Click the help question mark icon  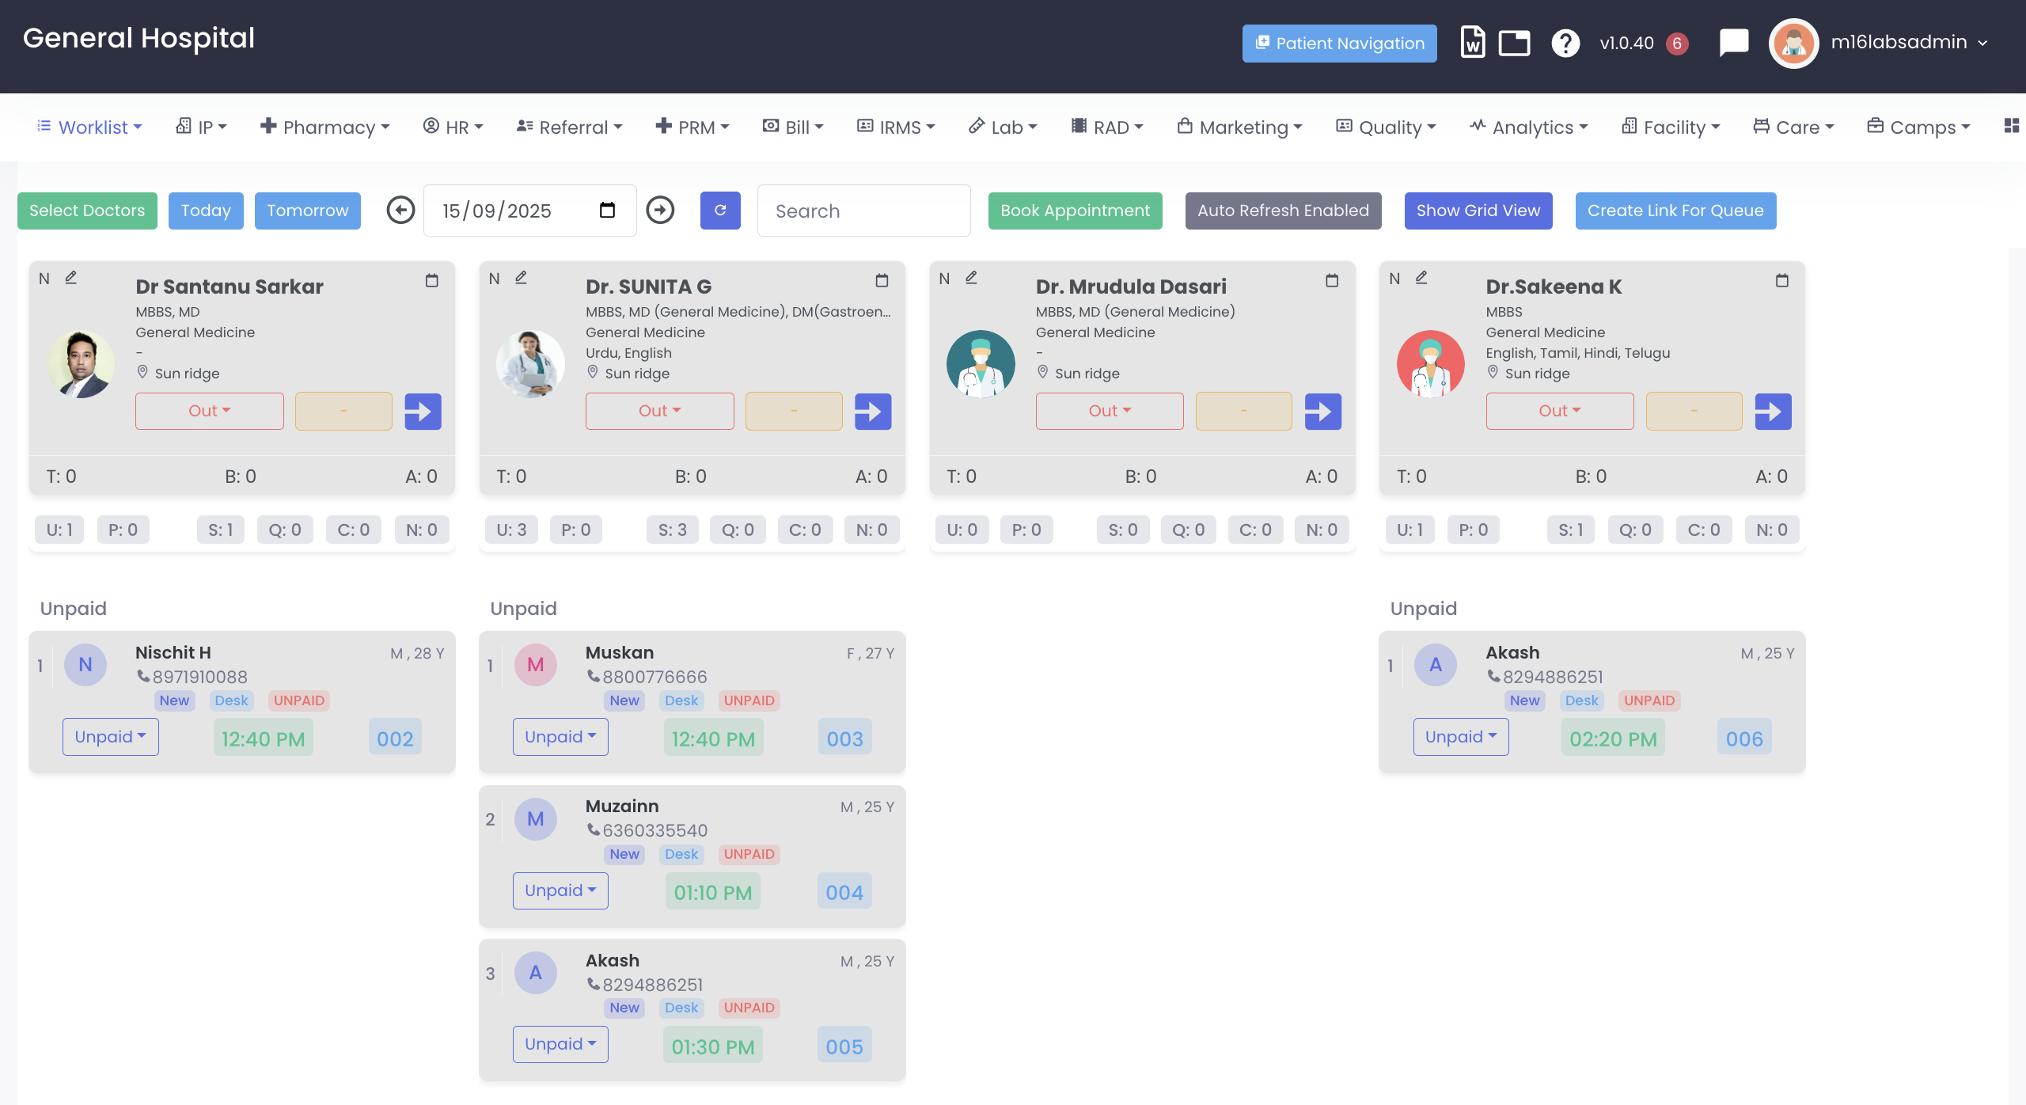pyautogui.click(x=1565, y=43)
